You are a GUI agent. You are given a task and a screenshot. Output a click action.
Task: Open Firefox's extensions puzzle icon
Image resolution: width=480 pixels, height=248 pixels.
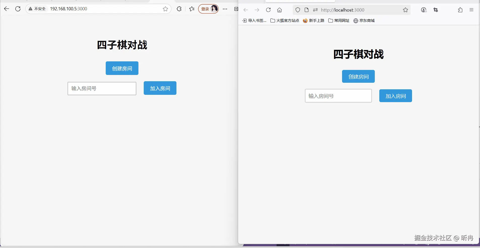pos(460,10)
